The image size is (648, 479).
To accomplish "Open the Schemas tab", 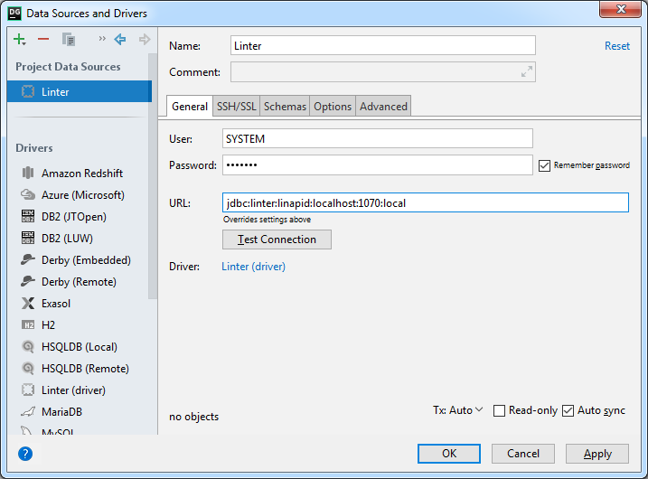I will (x=285, y=107).
